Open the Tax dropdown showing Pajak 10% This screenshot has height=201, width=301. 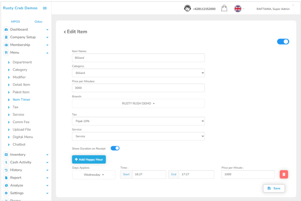coord(138,121)
